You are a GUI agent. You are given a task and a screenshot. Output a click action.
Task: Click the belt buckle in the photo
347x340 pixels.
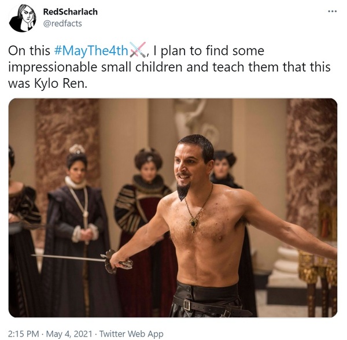pos(187,305)
